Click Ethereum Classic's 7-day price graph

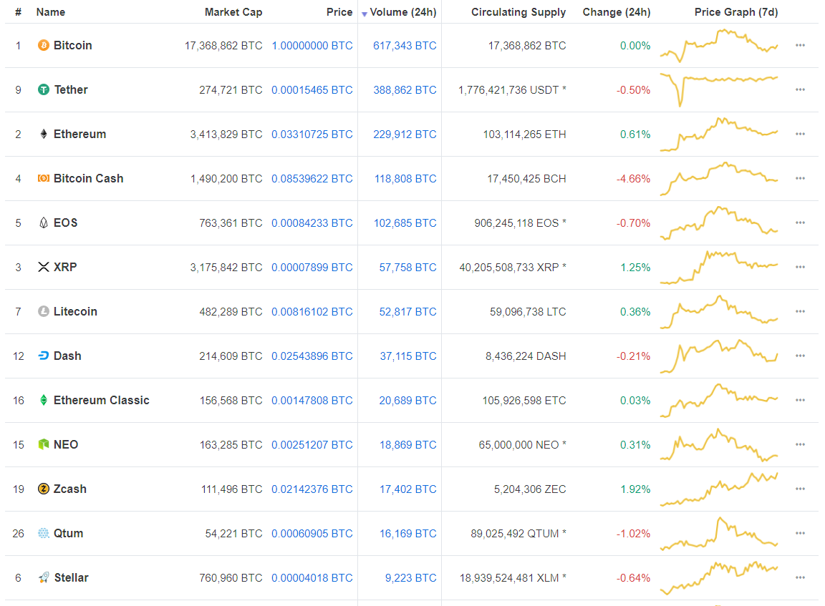(x=719, y=400)
